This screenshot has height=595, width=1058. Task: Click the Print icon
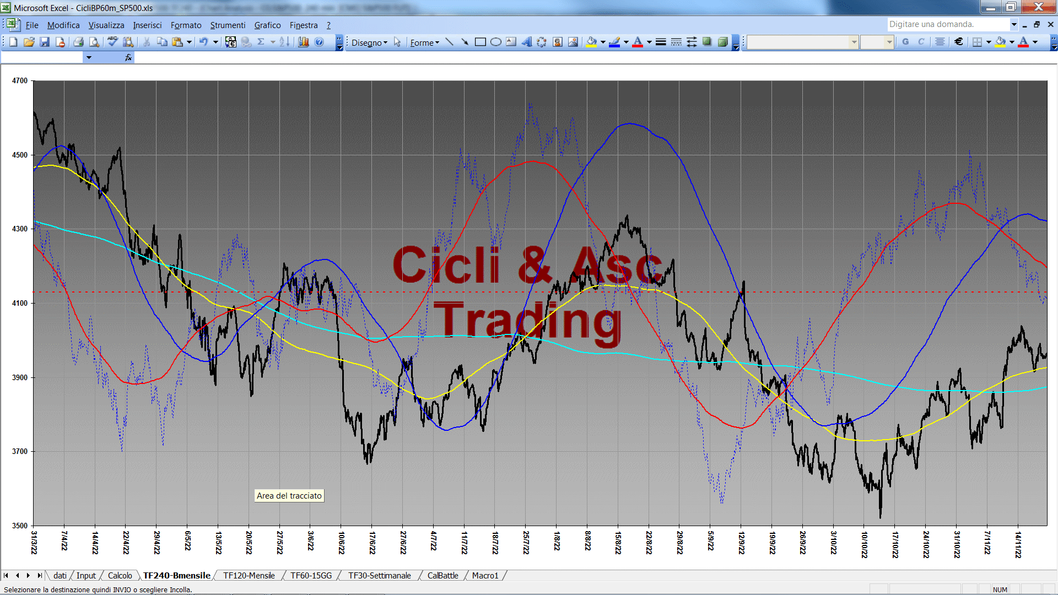(78, 42)
